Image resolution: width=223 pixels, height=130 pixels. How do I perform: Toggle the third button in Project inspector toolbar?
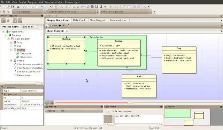pyautogui.click(x=15, y=21)
